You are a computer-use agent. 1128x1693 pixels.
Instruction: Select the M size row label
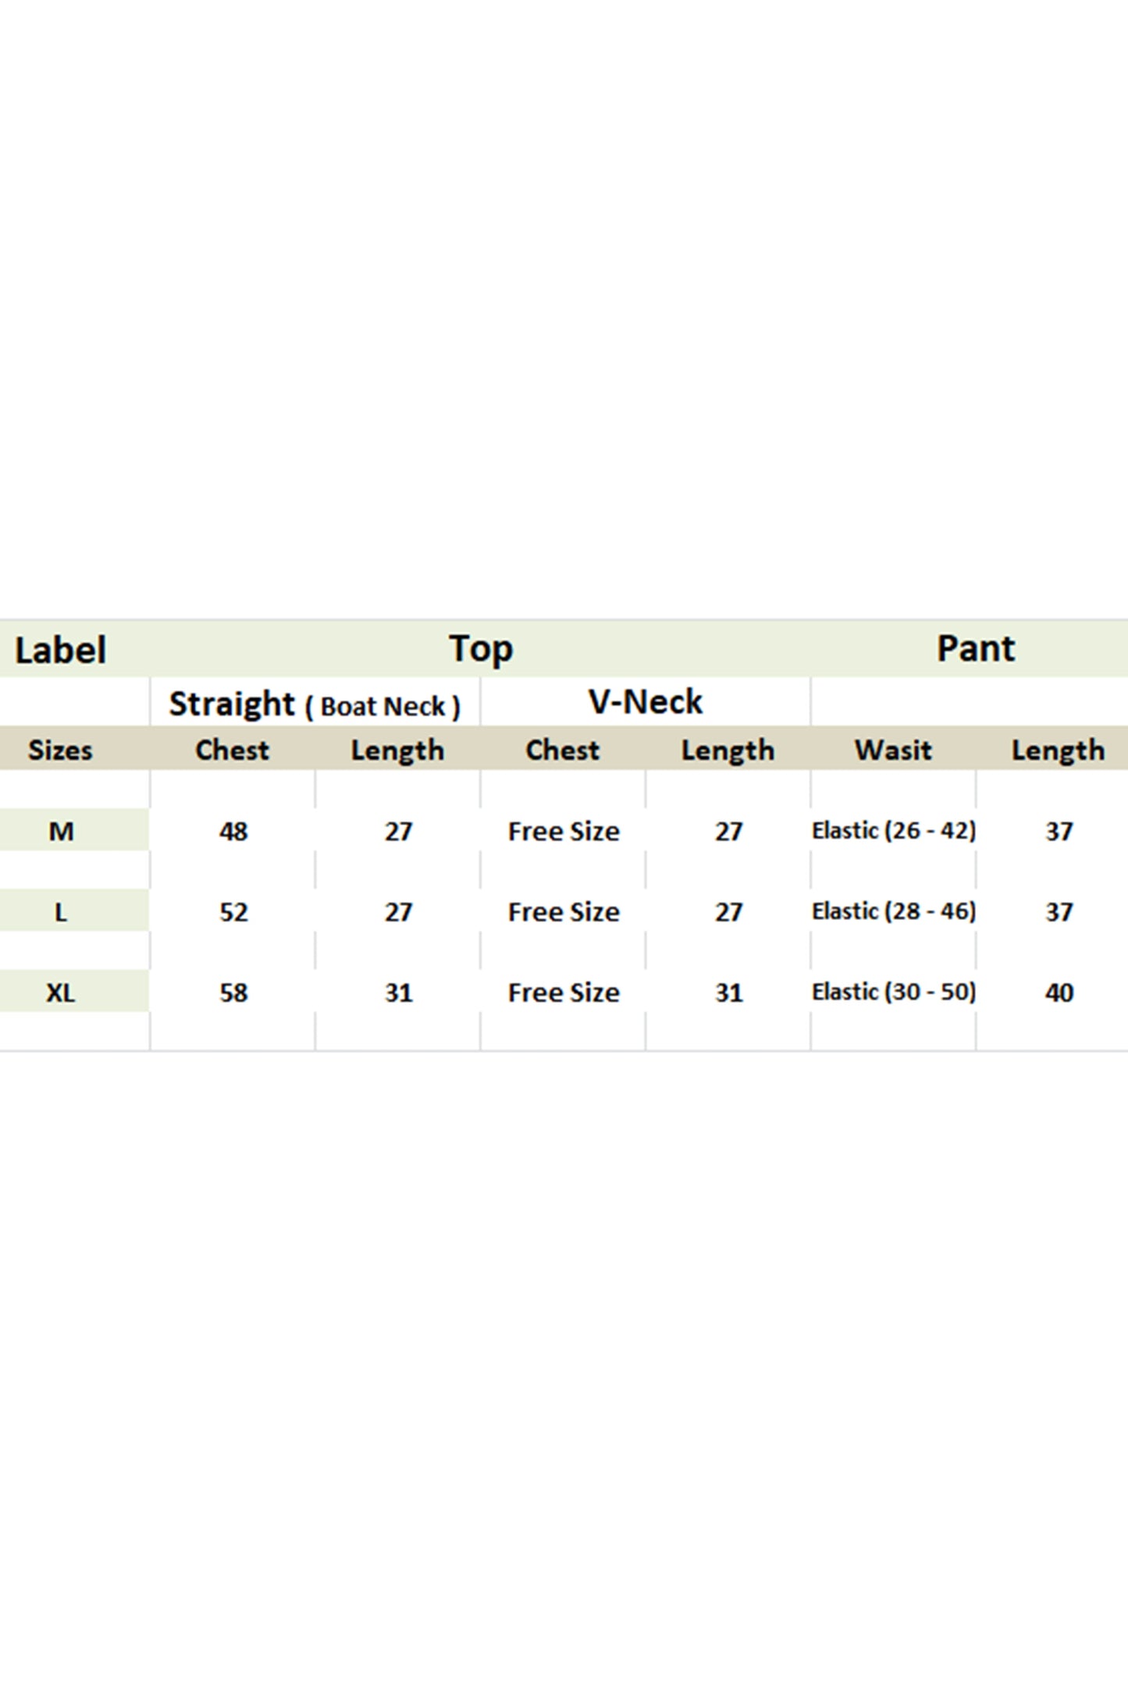tap(61, 831)
